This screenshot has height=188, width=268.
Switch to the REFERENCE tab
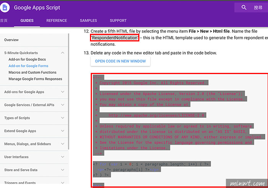(x=57, y=21)
